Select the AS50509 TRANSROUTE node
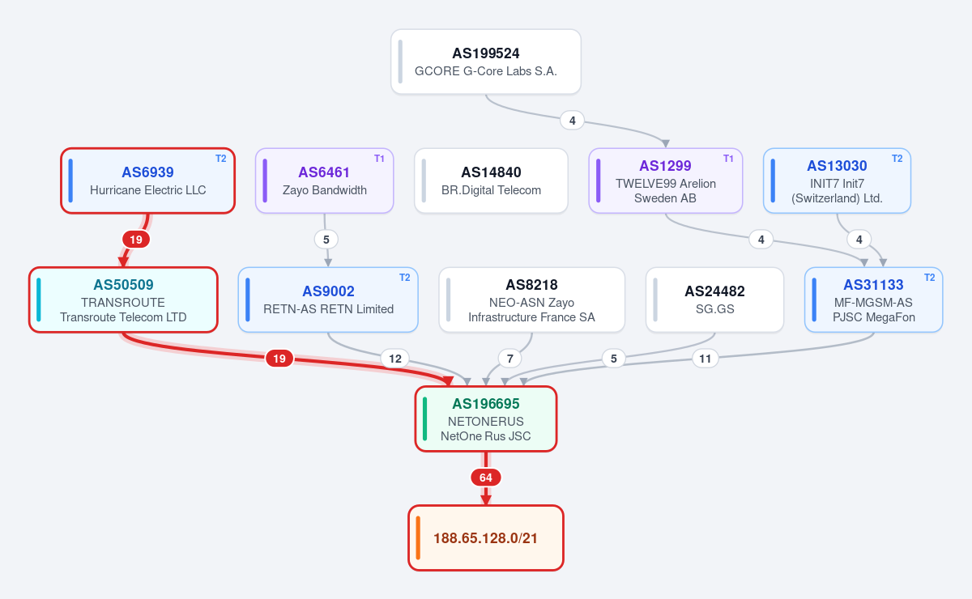The height and width of the screenshot is (599, 972). point(123,299)
